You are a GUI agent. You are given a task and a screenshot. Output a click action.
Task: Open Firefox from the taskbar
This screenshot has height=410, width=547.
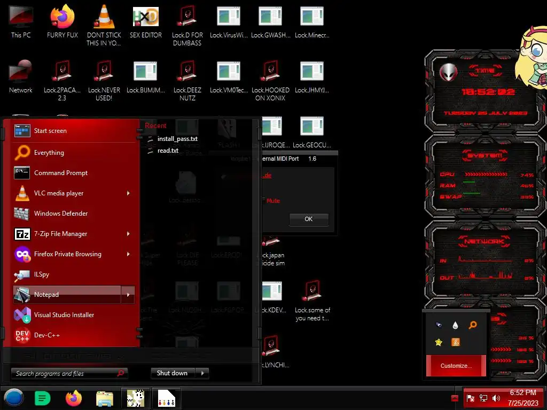pos(74,398)
